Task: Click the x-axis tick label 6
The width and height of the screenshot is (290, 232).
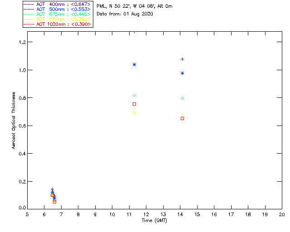Action: click(44, 214)
